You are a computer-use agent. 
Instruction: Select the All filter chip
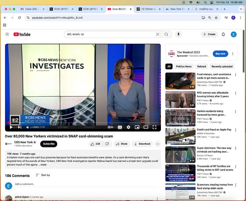point(169,66)
